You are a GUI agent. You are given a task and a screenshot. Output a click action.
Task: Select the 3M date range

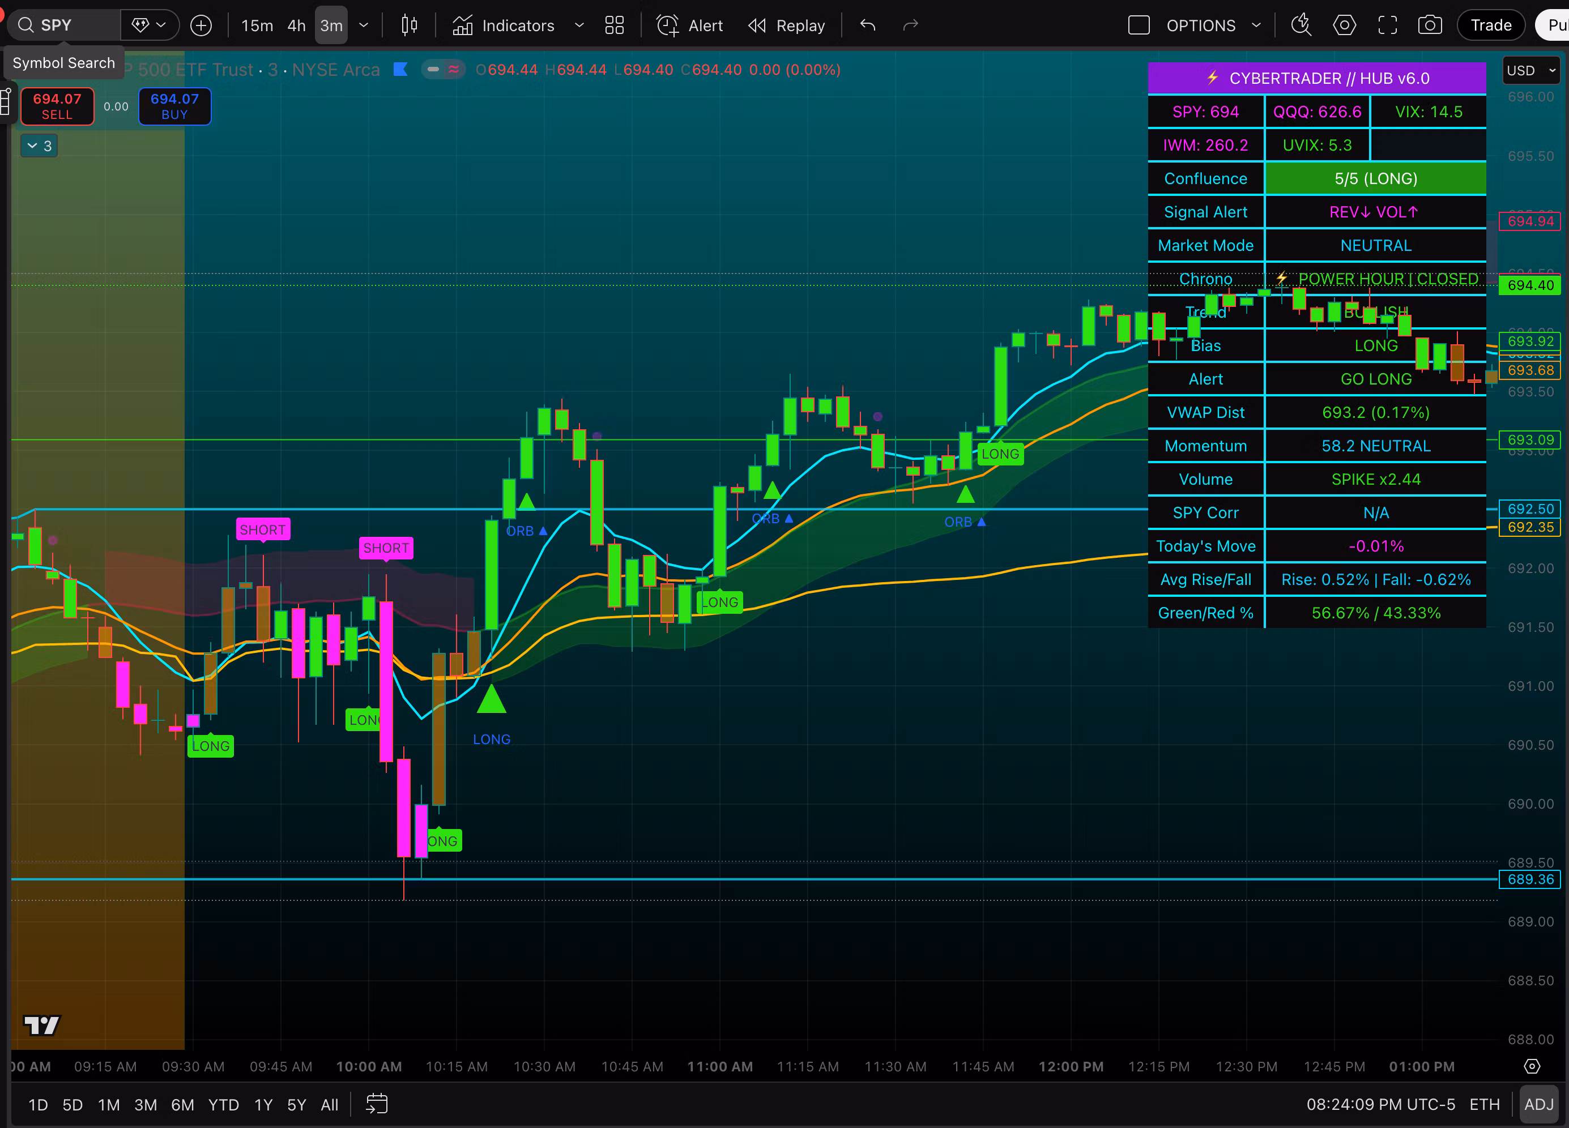(145, 1104)
